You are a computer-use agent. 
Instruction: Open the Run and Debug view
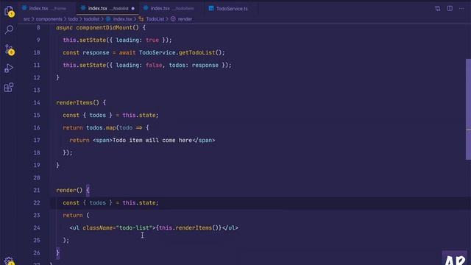[9, 68]
